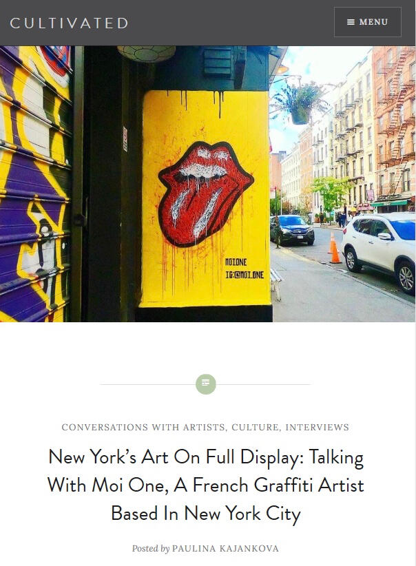
Task: Click the IG:@MOI.ONE tag in photo
Action: pos(245,275)
